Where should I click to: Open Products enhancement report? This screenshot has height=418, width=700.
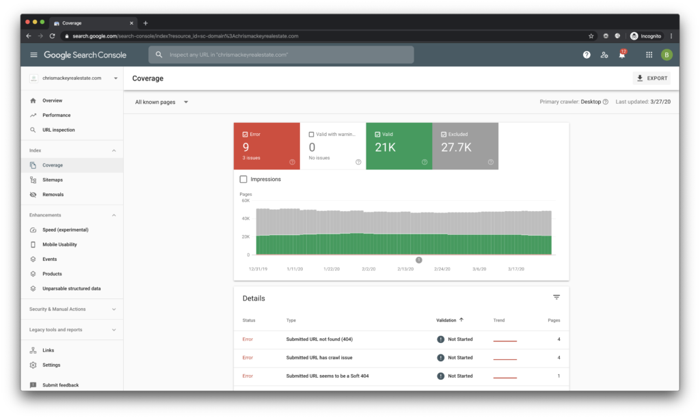click(x=72, y=275)
